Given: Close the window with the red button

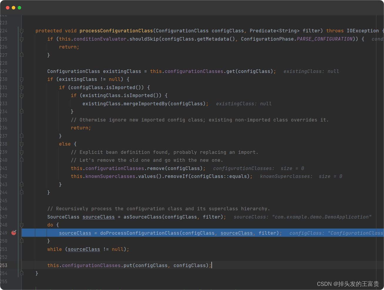Looking at the screenshot, I should click(8, 8).
